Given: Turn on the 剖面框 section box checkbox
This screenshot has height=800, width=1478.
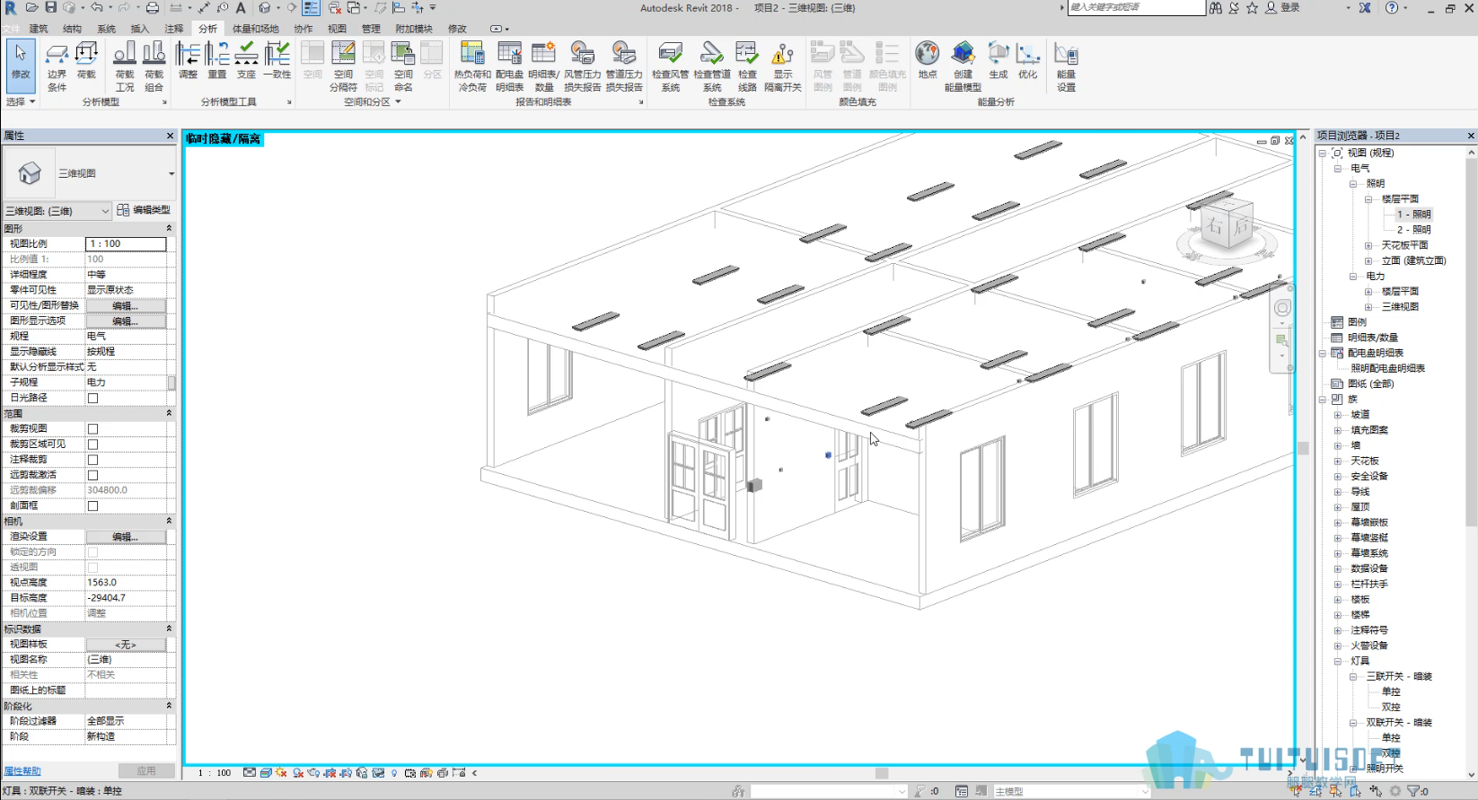Looking at the screenshot, I should click(92, 506).
